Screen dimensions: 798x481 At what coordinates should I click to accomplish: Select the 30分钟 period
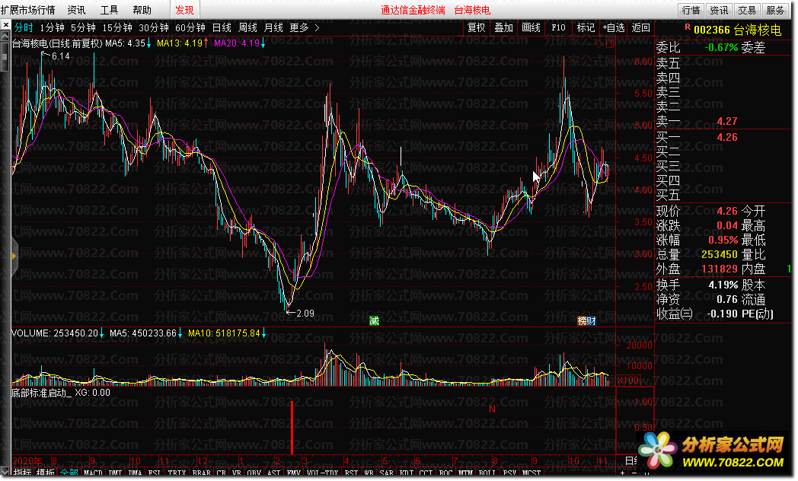pos(154,27)
